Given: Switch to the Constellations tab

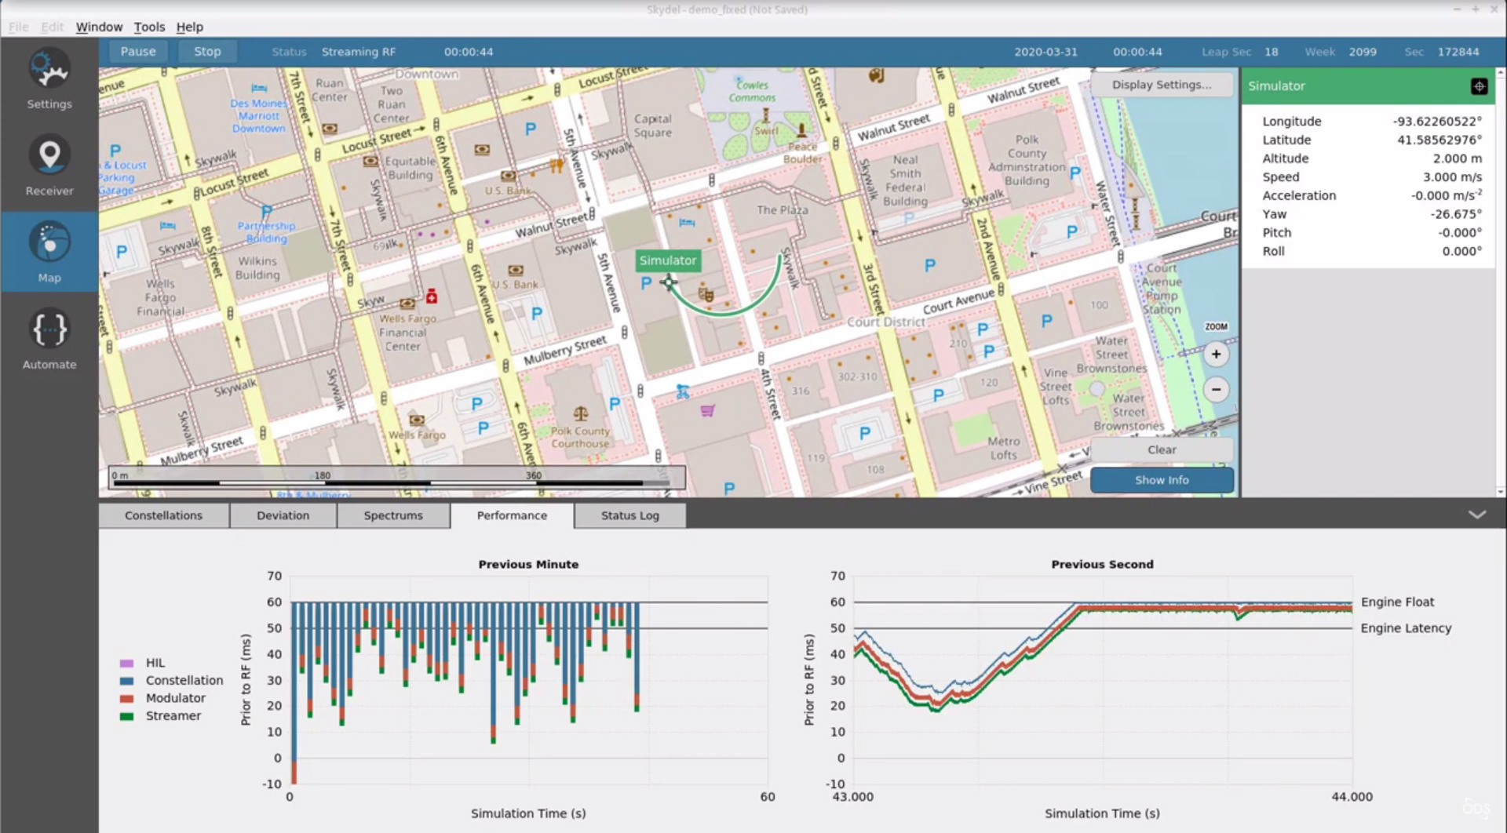Looking at the screenshot, I should 163,515.
